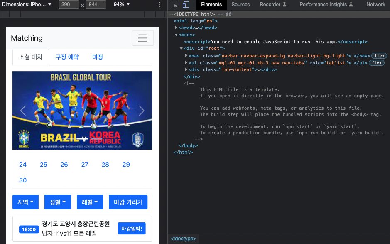Screen dimensions: 390x244
Task: Click the !doctype breadcrumb
Action: (183, 239)
